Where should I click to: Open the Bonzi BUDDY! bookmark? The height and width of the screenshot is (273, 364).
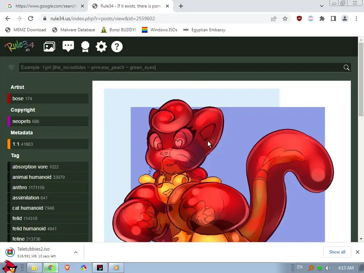point(118,30)
